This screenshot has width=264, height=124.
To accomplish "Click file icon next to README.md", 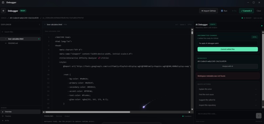I will (6, 43).
